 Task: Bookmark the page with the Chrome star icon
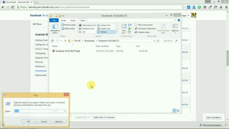(183, 7)
